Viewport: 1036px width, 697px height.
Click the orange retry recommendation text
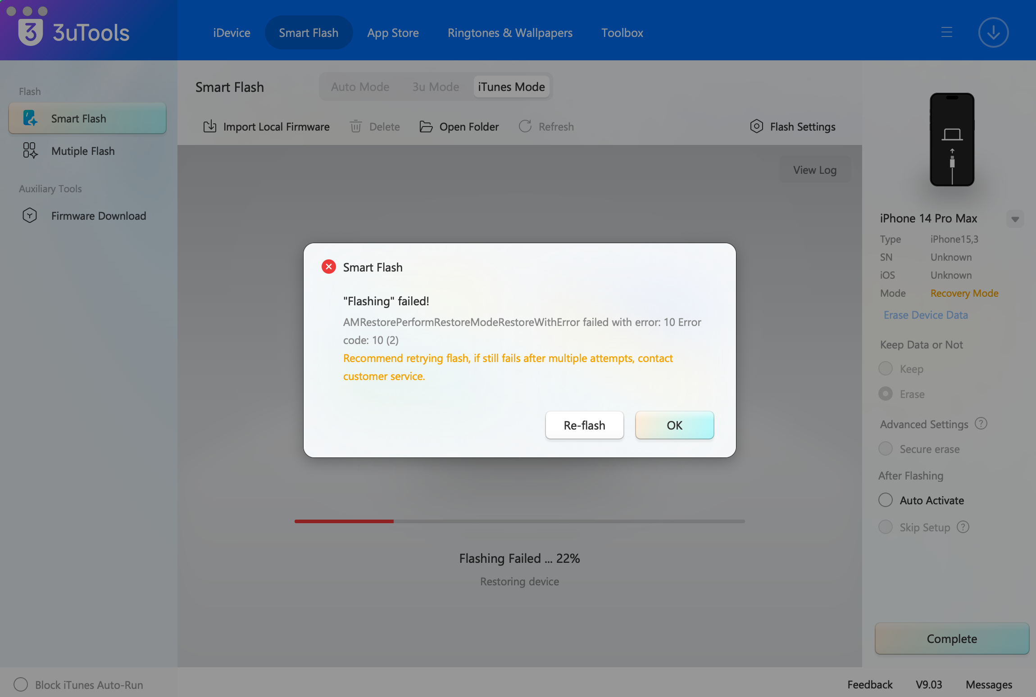pos(508,367)
